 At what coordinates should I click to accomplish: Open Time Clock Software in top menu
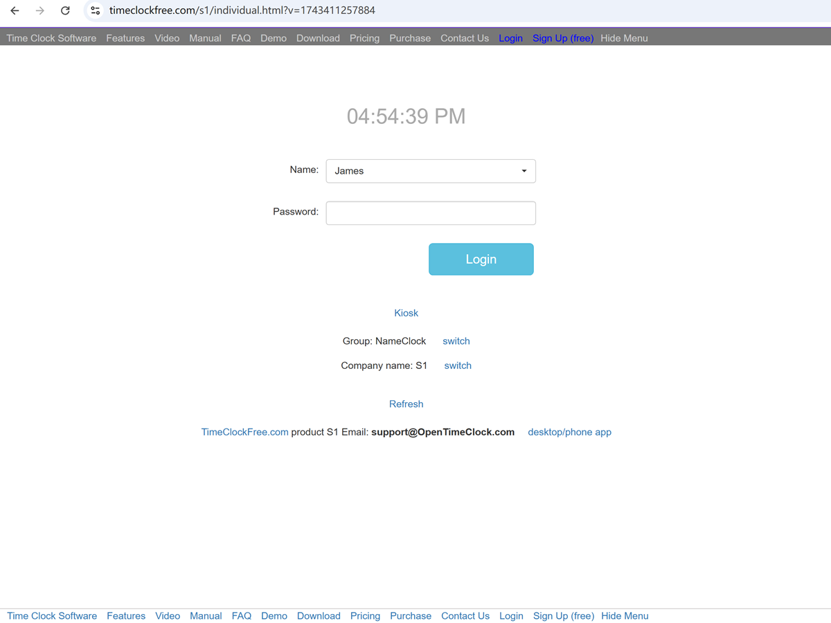[52, 38]
